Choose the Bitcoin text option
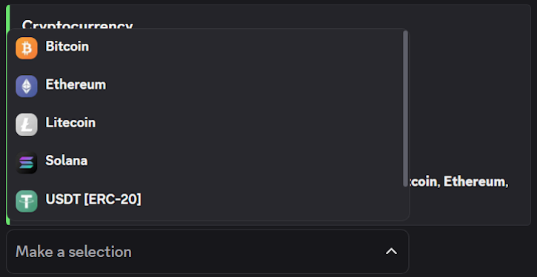 (x=67, y=46)
